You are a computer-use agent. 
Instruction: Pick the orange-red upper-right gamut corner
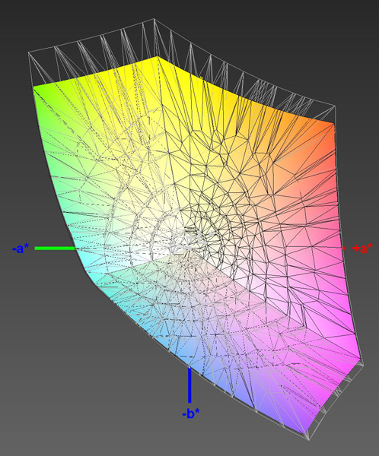coord(330,127)
